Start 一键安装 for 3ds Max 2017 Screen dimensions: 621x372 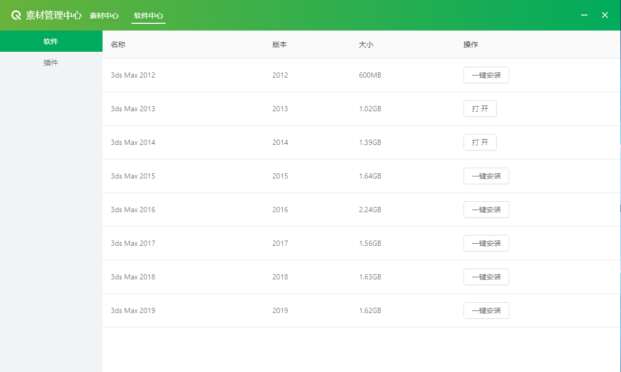pyautogui.click(x=486, y=243)
